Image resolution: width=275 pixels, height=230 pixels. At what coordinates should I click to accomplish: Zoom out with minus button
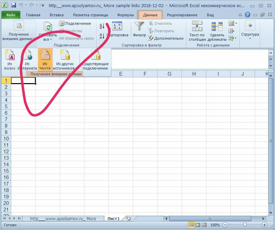coord(225,225)
